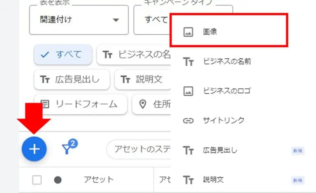
Task: Click the リードフォーム form icon chip
Action: pyautogui.click(x=80, y=104)
